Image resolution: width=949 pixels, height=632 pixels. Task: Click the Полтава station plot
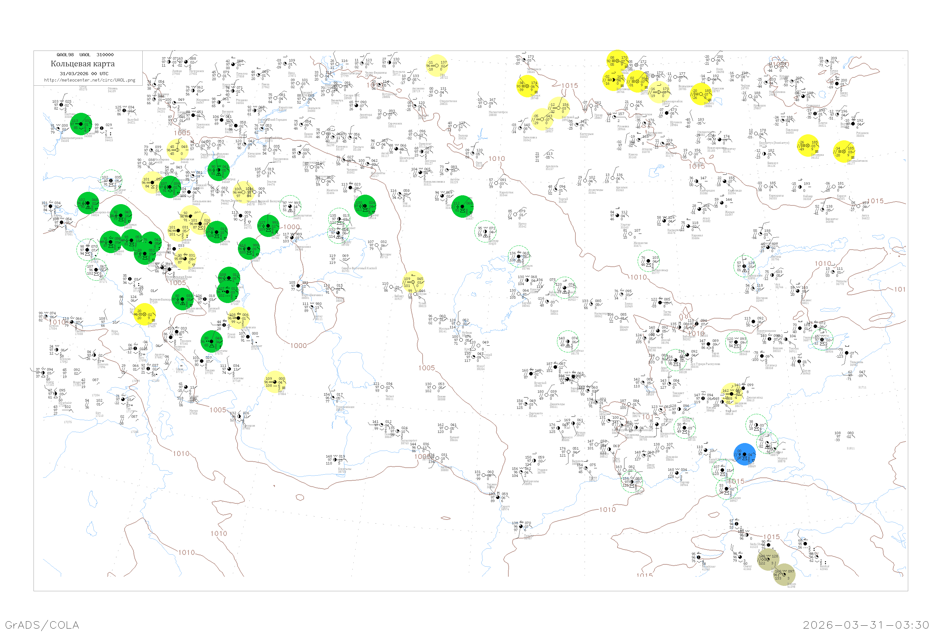pos(61,105)
